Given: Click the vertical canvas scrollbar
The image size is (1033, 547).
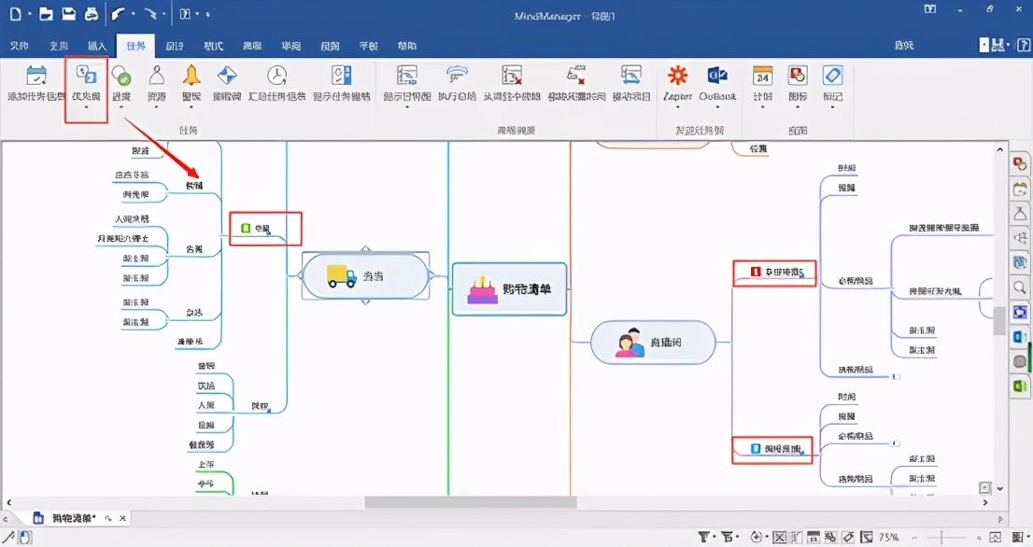Looking at the screenshot, I should (999, 327).
